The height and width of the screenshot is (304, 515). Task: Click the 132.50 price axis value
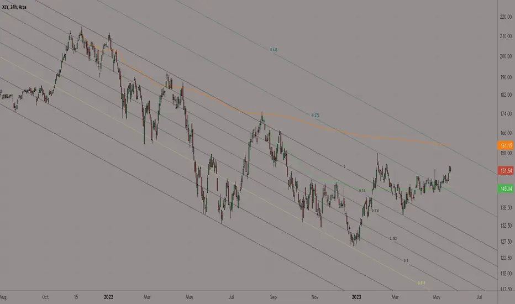506,226
